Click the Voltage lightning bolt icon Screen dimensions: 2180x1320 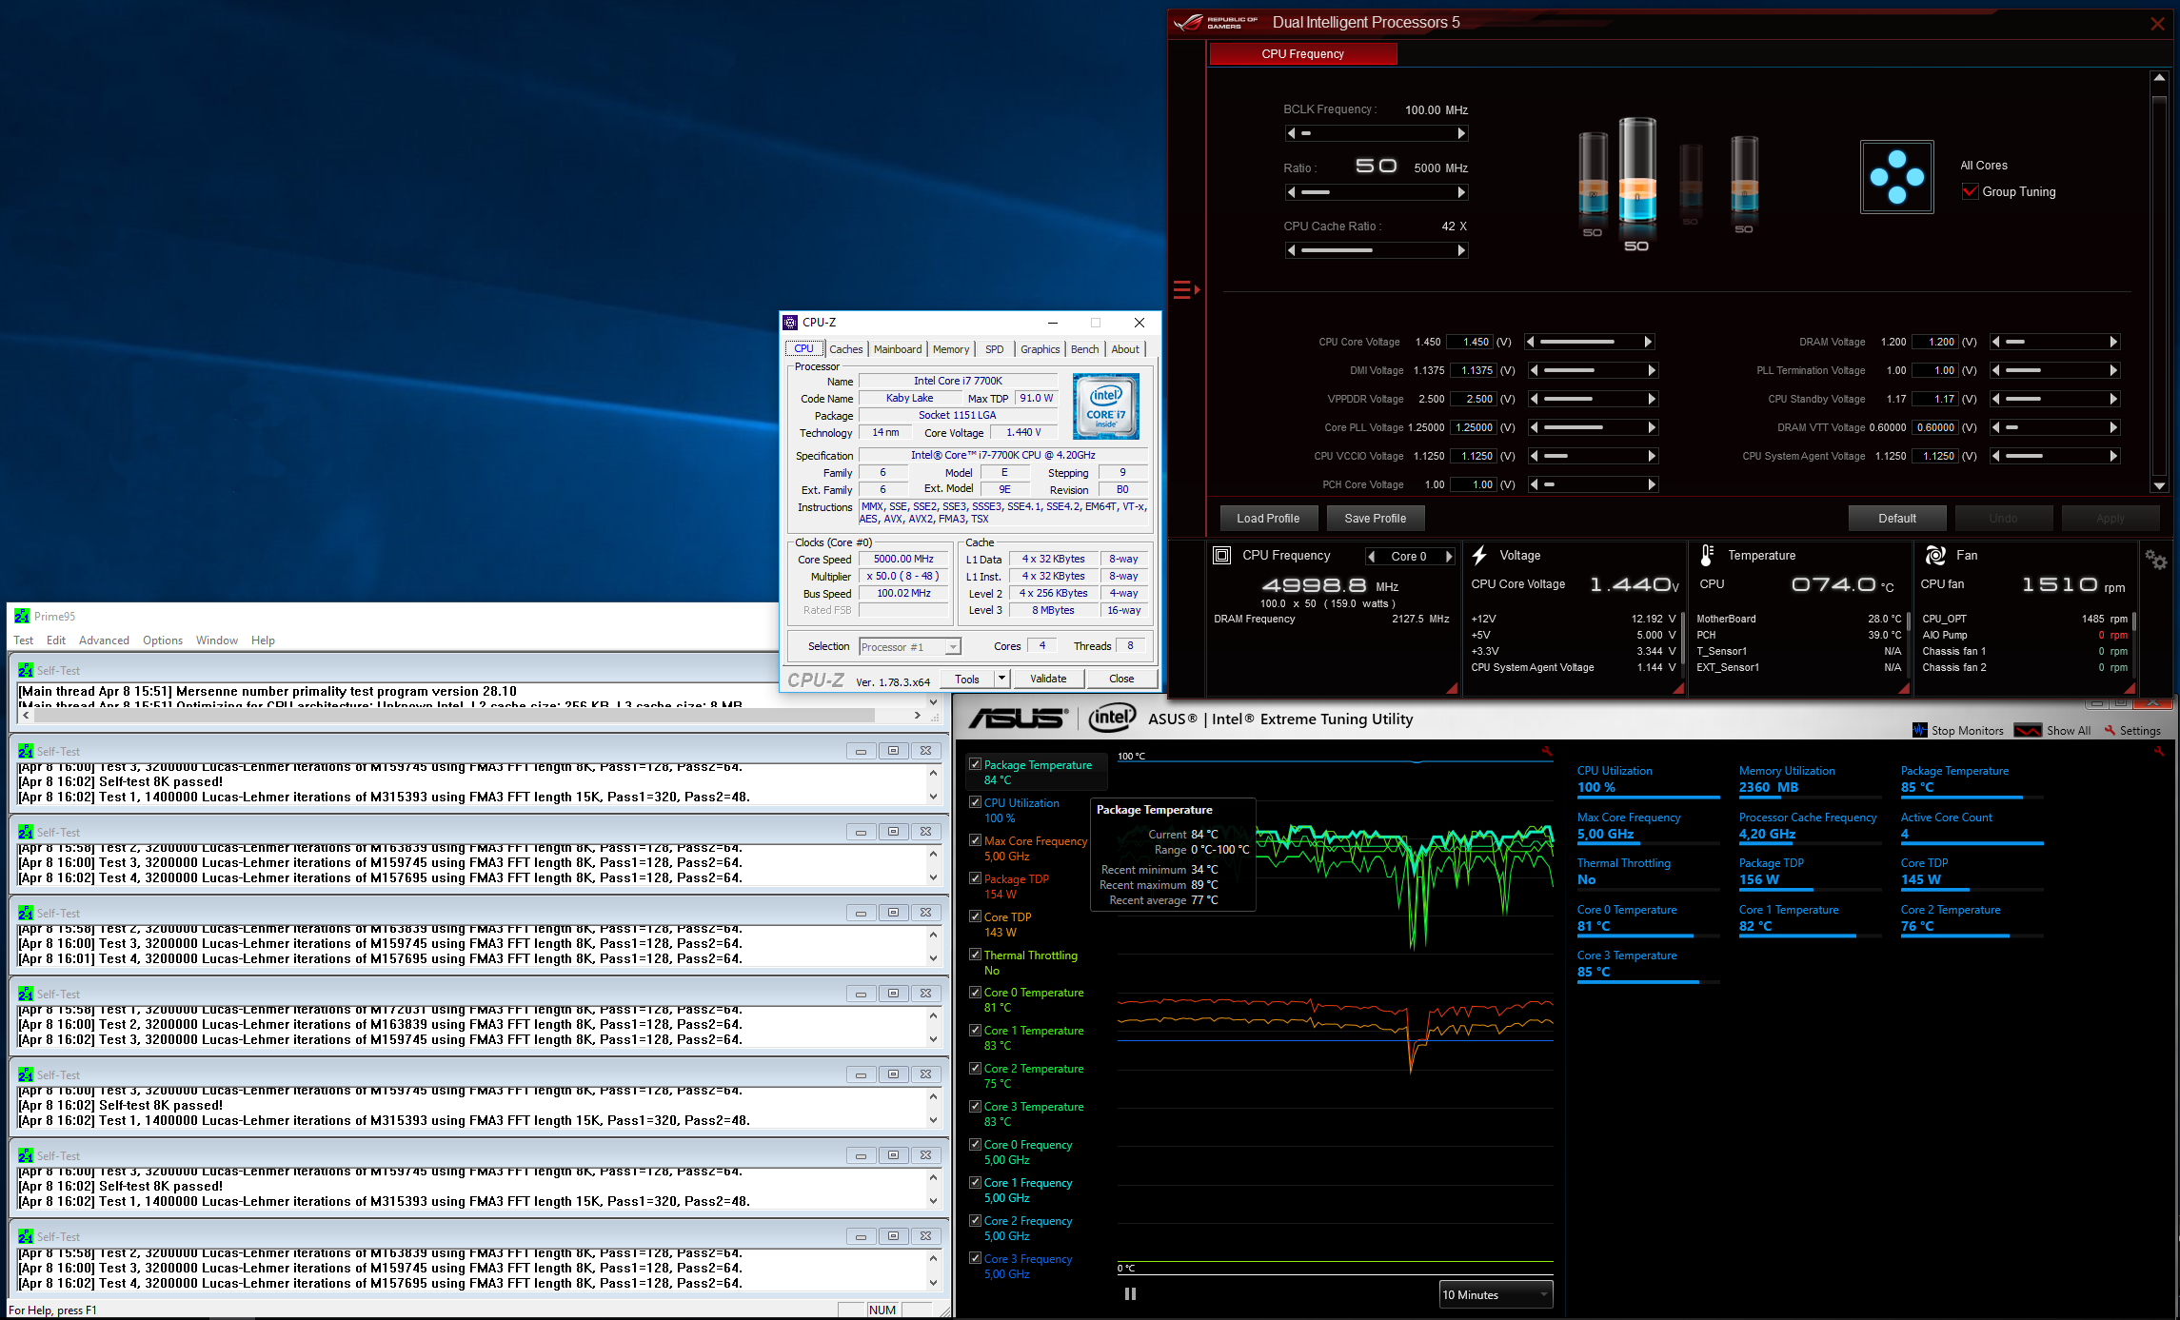click(x=1479, y=555)
